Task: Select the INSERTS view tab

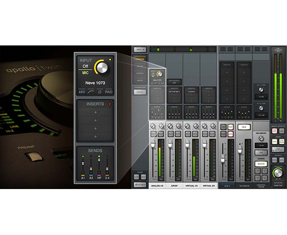Action: (x=140, y=73)
